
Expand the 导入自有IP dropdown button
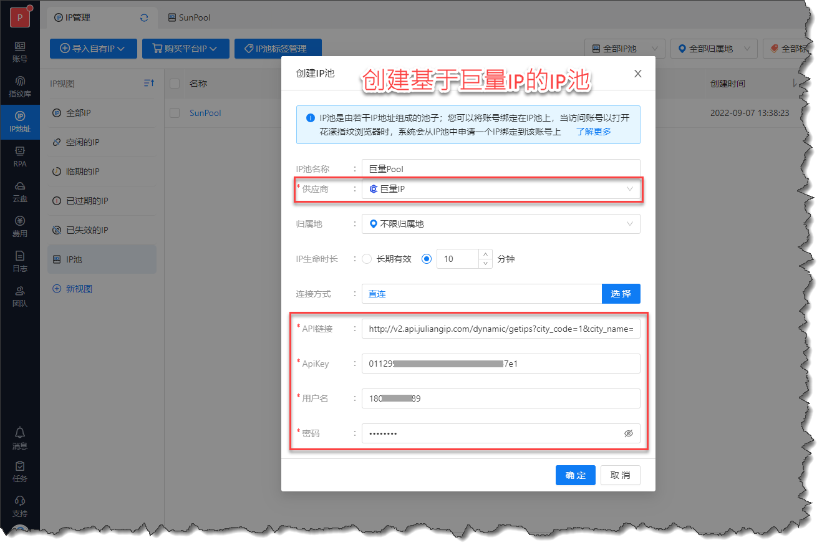click(x=94, y=49)
